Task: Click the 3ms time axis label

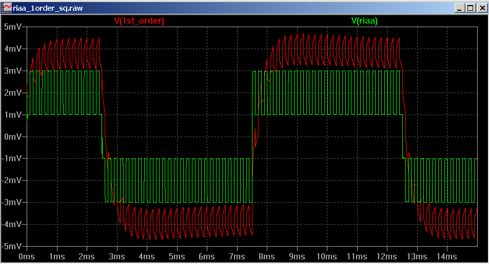Action: (x=117, y=256)
